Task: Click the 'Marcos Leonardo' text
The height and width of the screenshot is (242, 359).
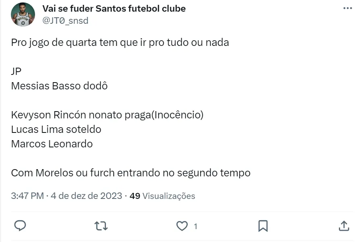Action: point(52,144)
